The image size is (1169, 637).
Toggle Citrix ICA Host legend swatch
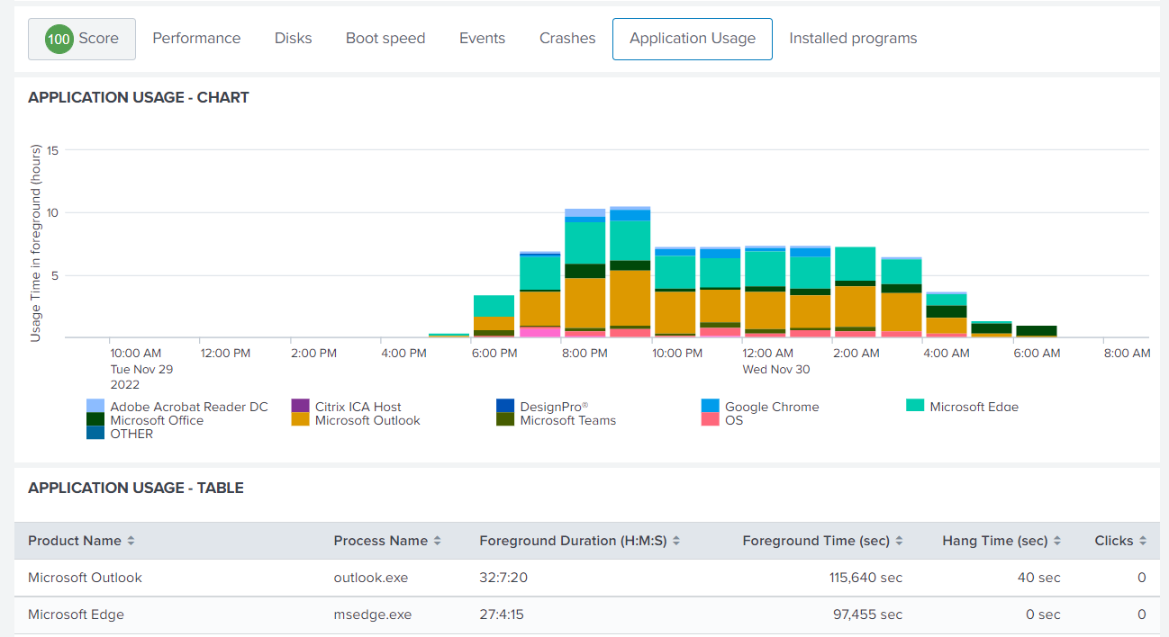(300, 406)
